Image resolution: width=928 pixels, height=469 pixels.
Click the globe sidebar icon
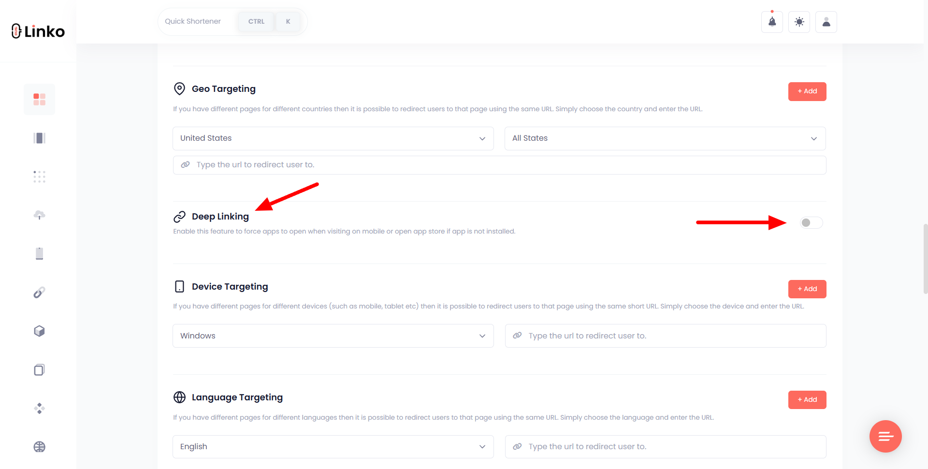[39, 447]
